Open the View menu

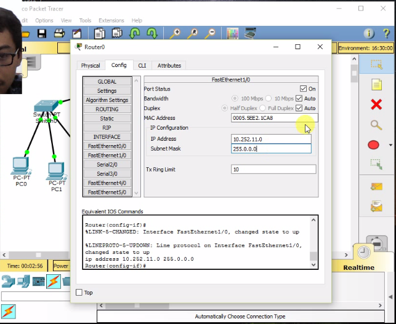coord(66,20)
